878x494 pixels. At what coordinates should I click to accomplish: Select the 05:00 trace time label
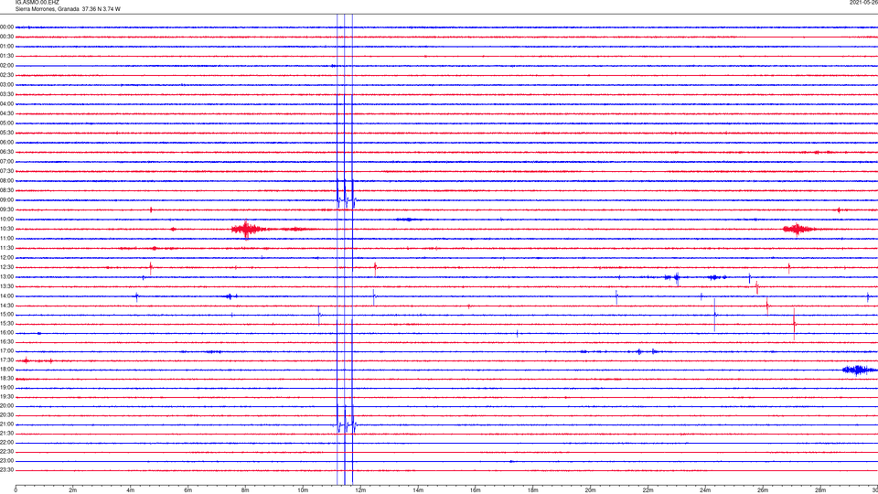pyautogui.click(x=6, y=123)
